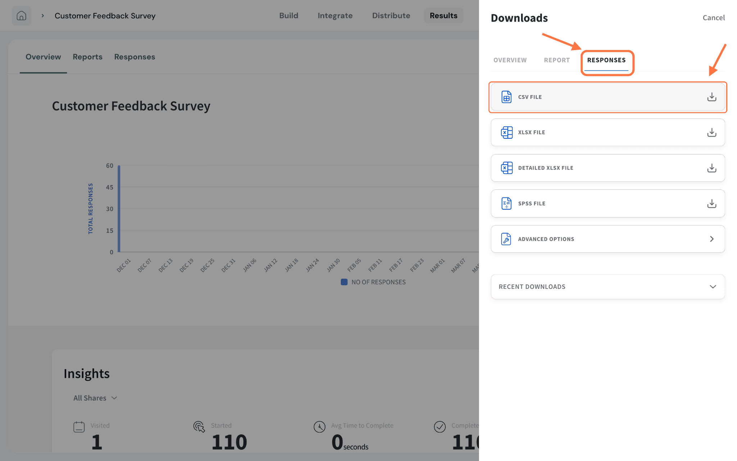This screenshot has height=461, width=737.
Task: Click the JAN 06 axis label
Action: [250, 265]
